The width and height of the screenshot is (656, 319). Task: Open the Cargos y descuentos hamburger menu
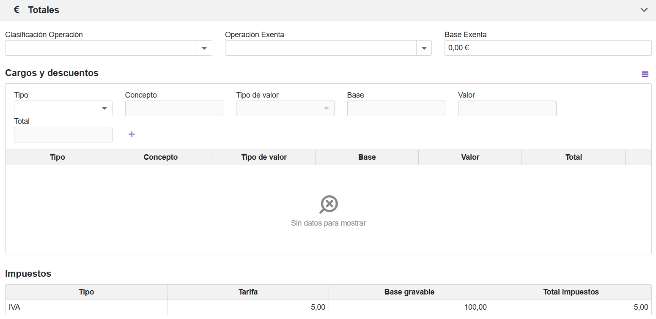point(645,74)
